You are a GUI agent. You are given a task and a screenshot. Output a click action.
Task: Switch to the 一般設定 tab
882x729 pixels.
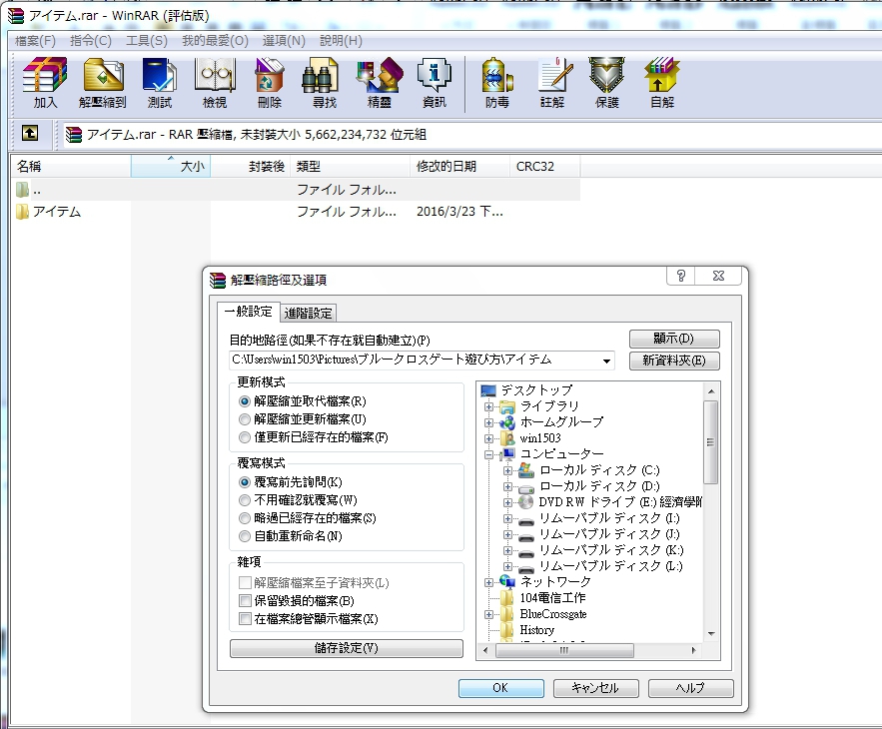click(248, 312)
